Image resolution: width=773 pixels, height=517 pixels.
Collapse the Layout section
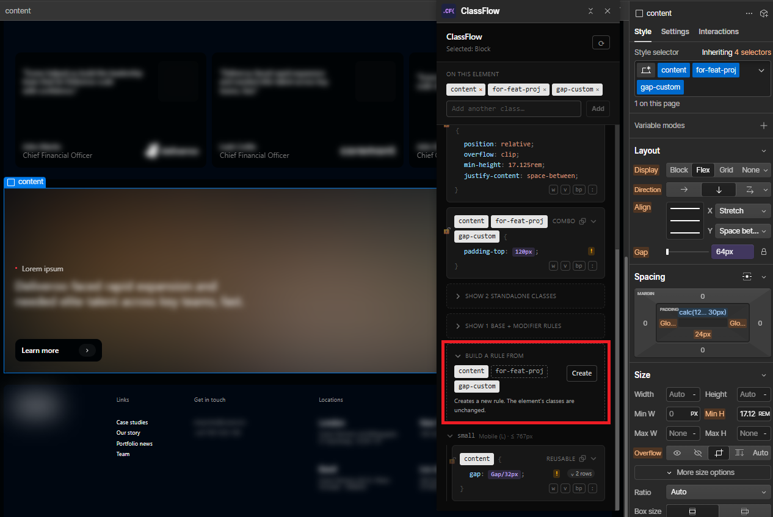[763, 151]
